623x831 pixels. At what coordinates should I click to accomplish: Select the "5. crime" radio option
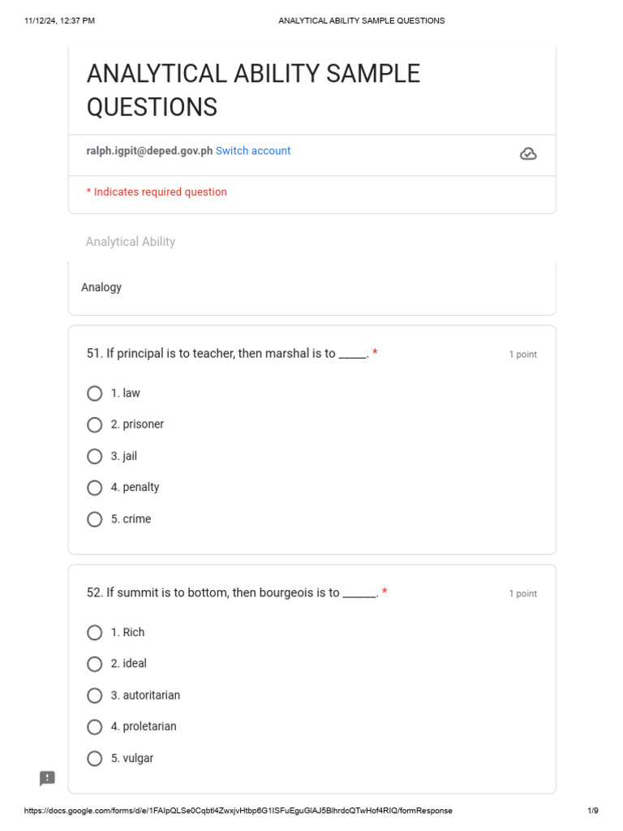[x=95, y=519]
